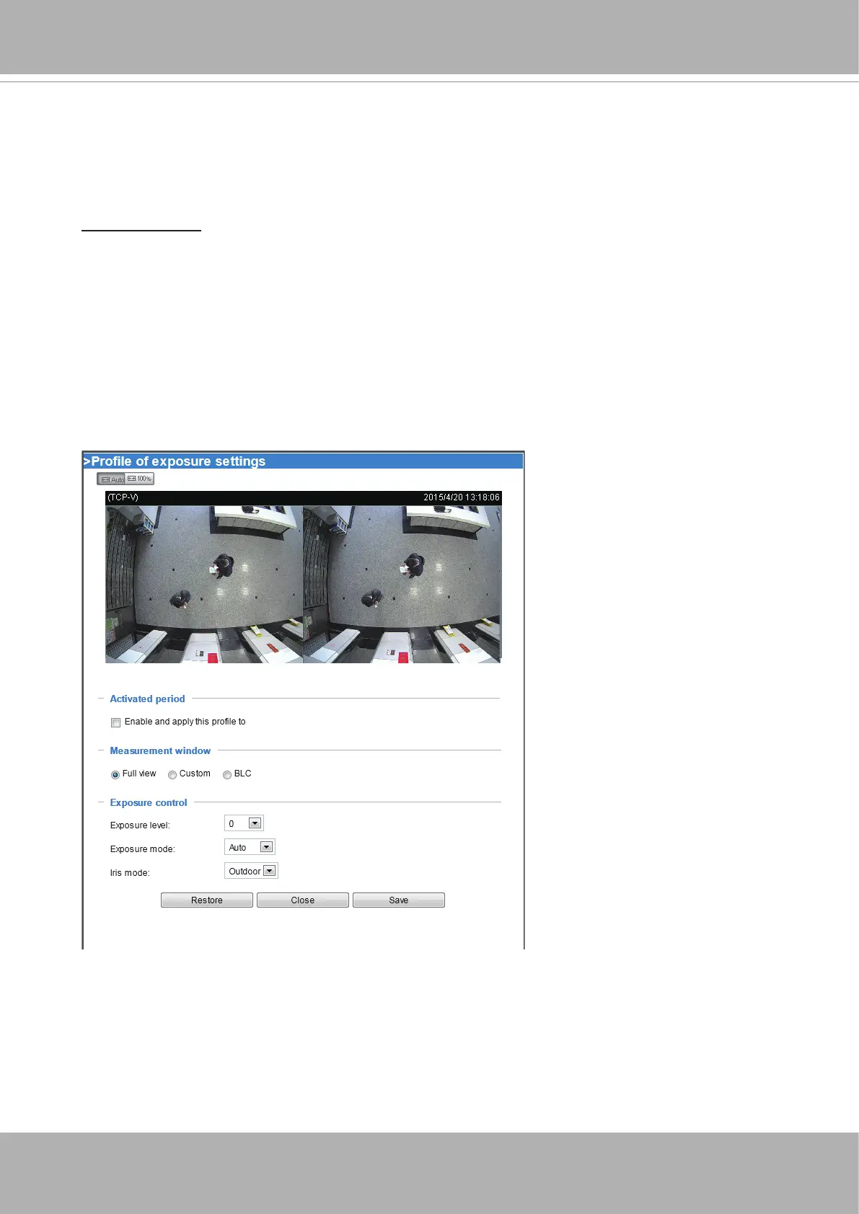Screen dimensions: 859x1214
Task: Click the Exposure level label
Action: coord(140,825)
